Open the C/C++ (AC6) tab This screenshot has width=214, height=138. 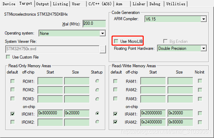pyautogui.click(x=100, y=4)
